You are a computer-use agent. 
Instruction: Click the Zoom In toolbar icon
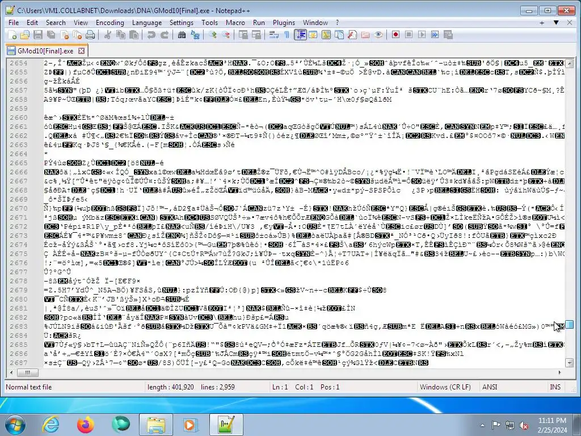(212, 35)
